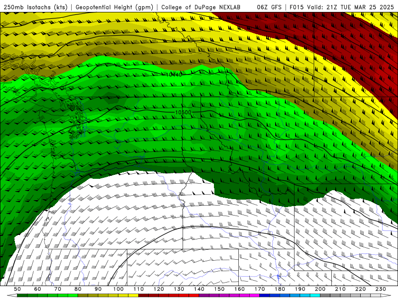Click the 100 label on the color scale
The width and height of the screenshot is (398, 298).
point(118,289)
